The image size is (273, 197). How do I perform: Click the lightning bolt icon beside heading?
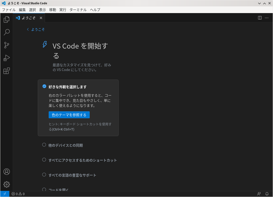coord(45,44)
